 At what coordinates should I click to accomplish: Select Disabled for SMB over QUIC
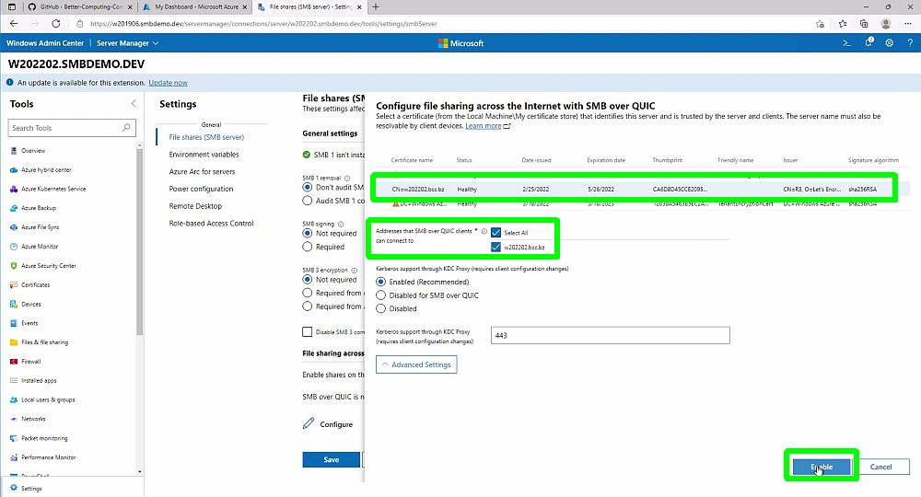coord(380,295)
